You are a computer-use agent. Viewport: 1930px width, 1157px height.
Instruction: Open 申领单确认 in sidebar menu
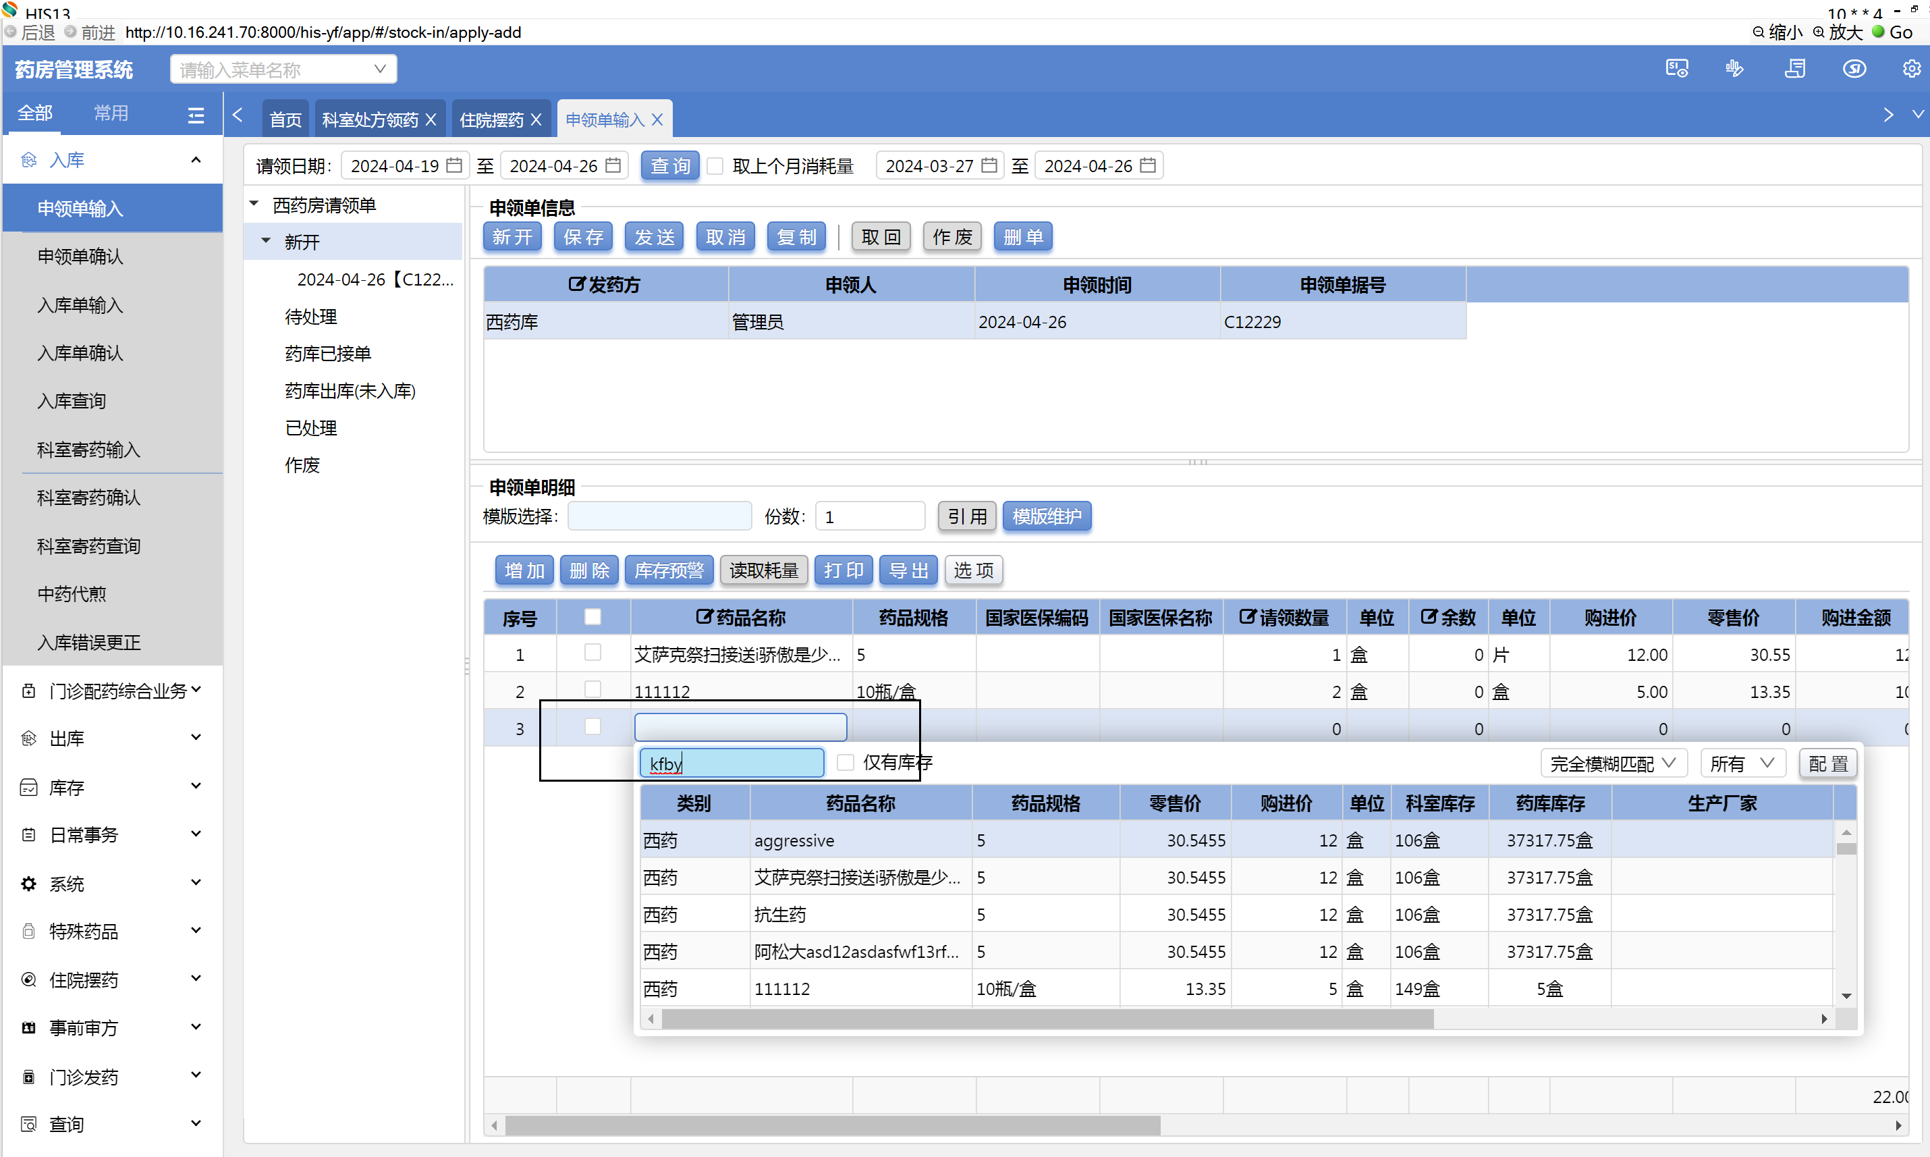tap(80, 257)
